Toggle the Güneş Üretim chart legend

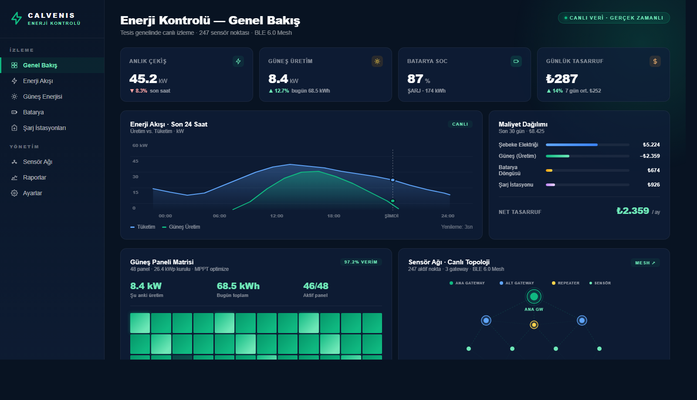[181, 227]
